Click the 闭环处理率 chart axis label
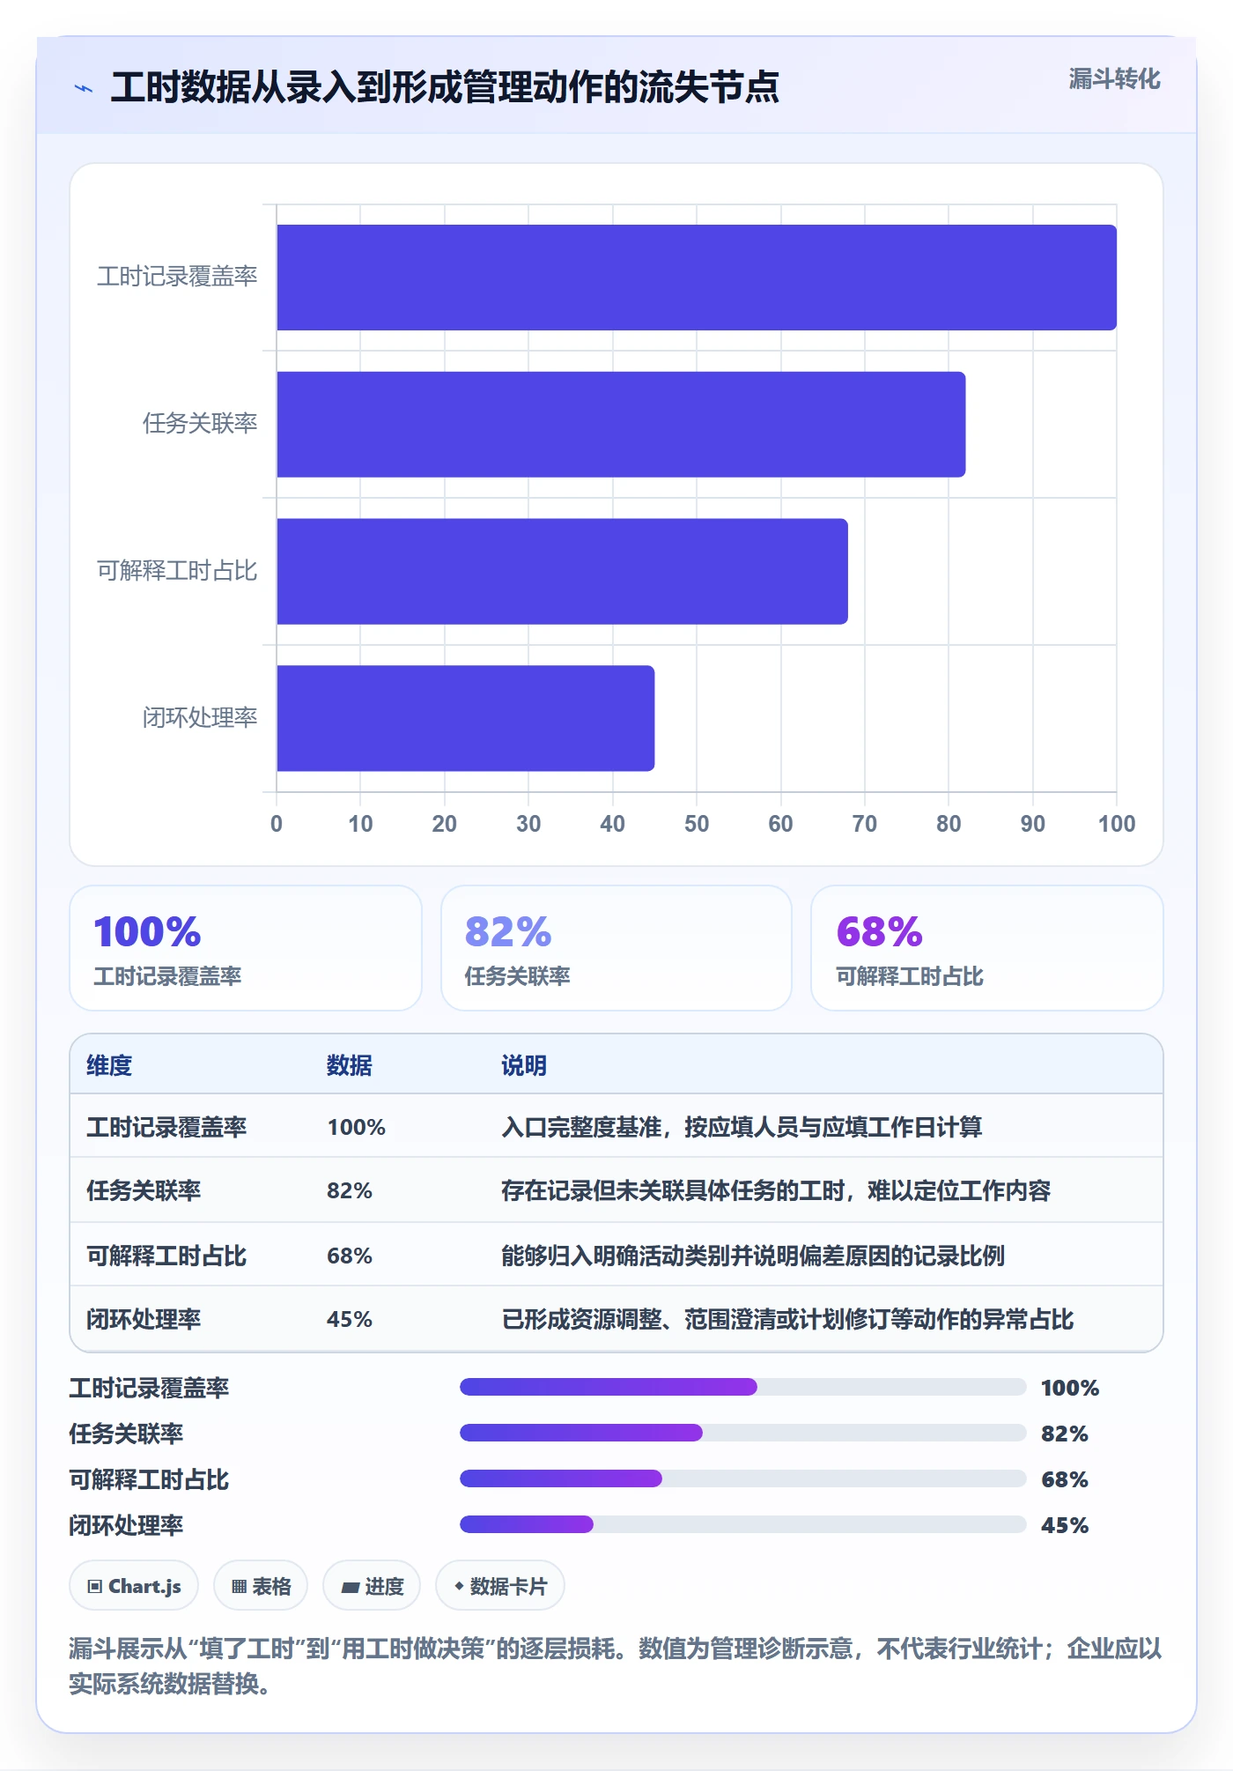This screenshot has width=1233, height=1771. [200, 718]
